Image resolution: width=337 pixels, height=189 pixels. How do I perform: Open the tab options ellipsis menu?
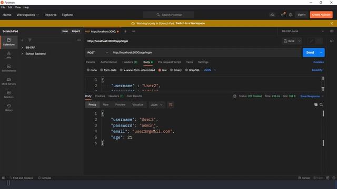[x=133, y=31]
